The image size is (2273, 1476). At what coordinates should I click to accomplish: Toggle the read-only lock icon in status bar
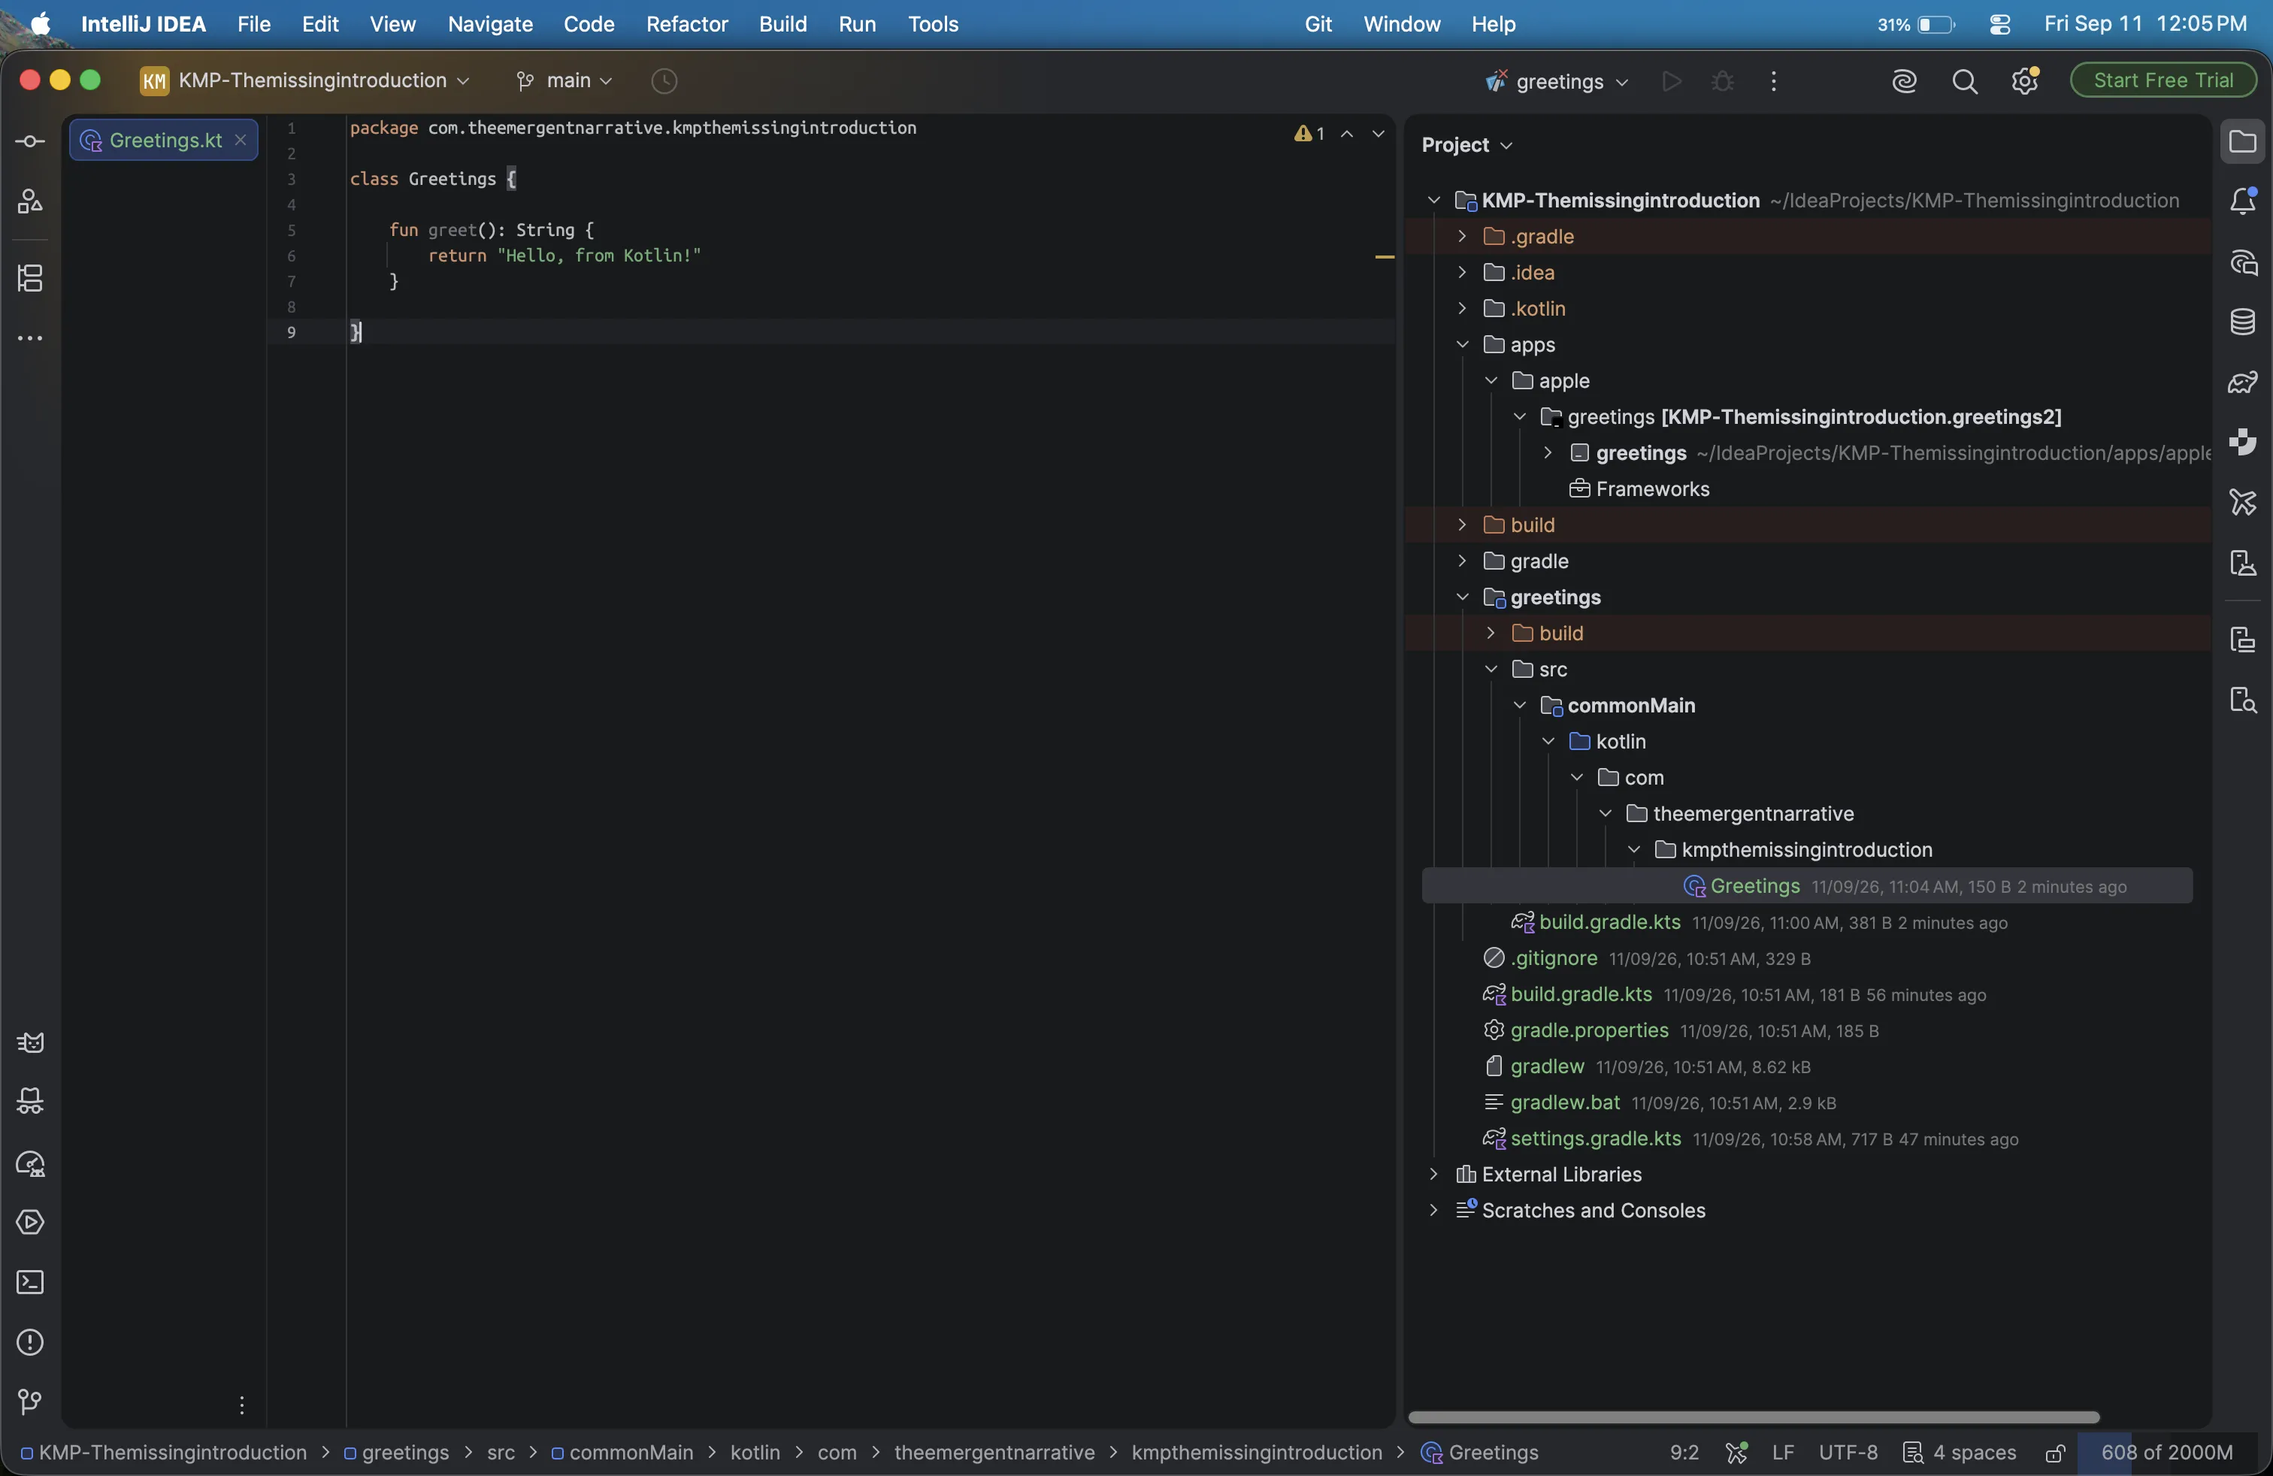click(2055, 1452)
